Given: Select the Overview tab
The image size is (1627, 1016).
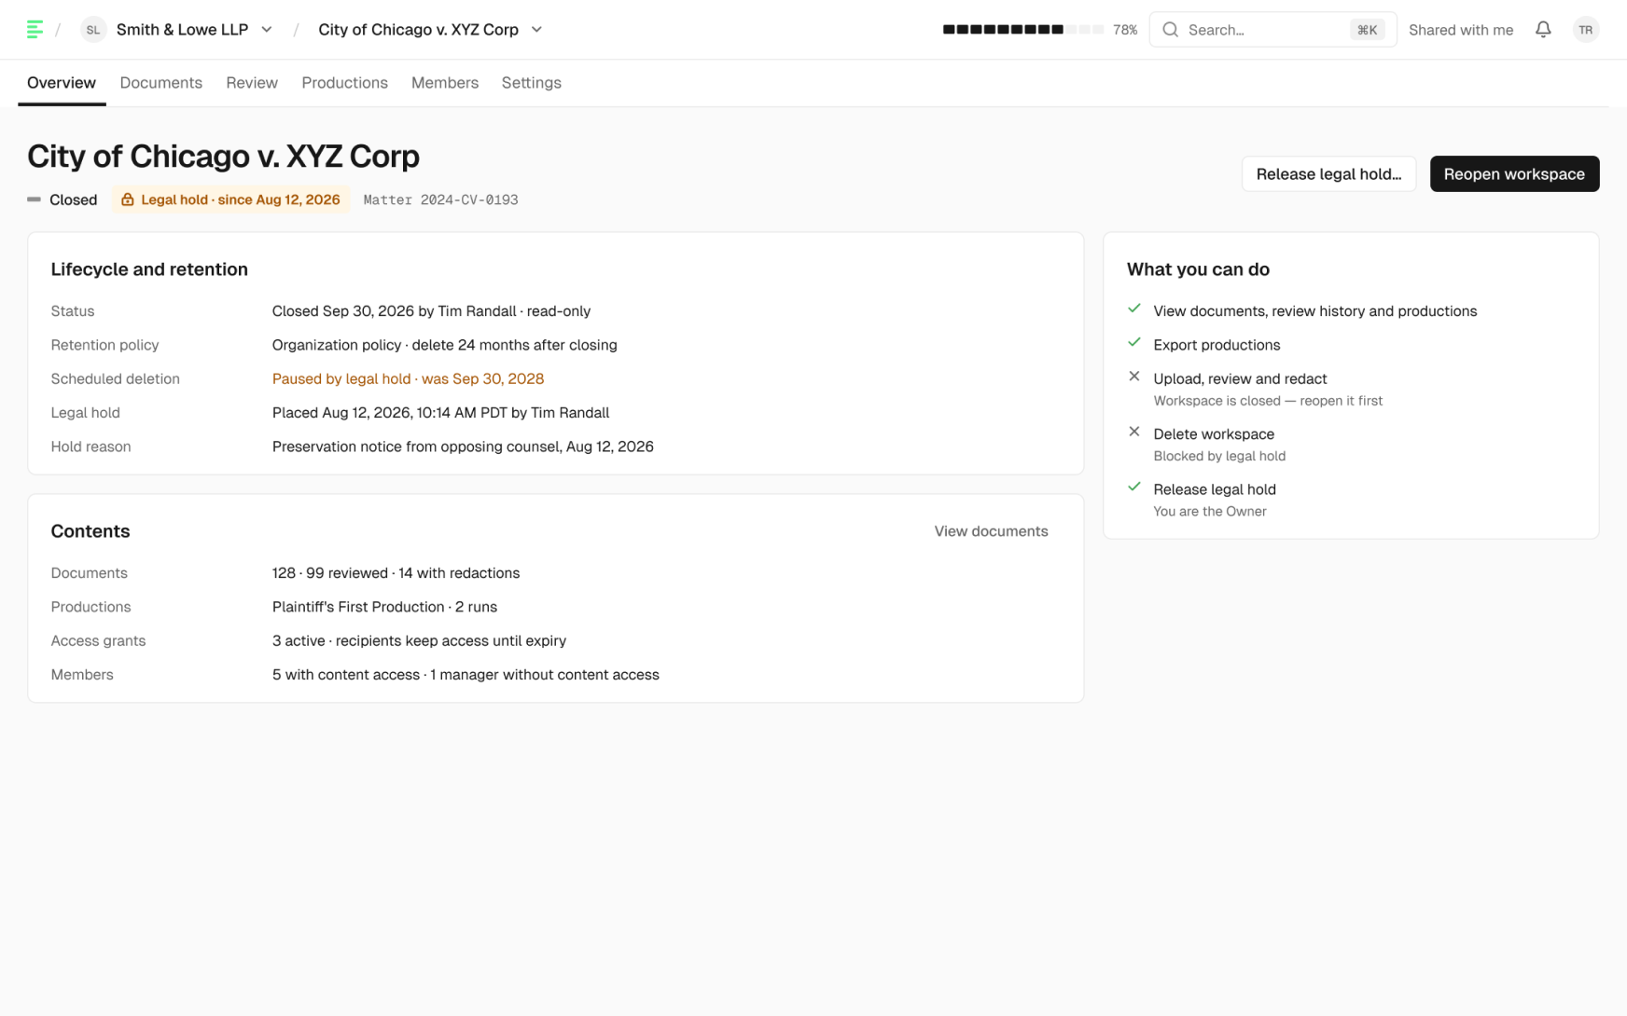Looking at the screenshot, I should point(62,83).
